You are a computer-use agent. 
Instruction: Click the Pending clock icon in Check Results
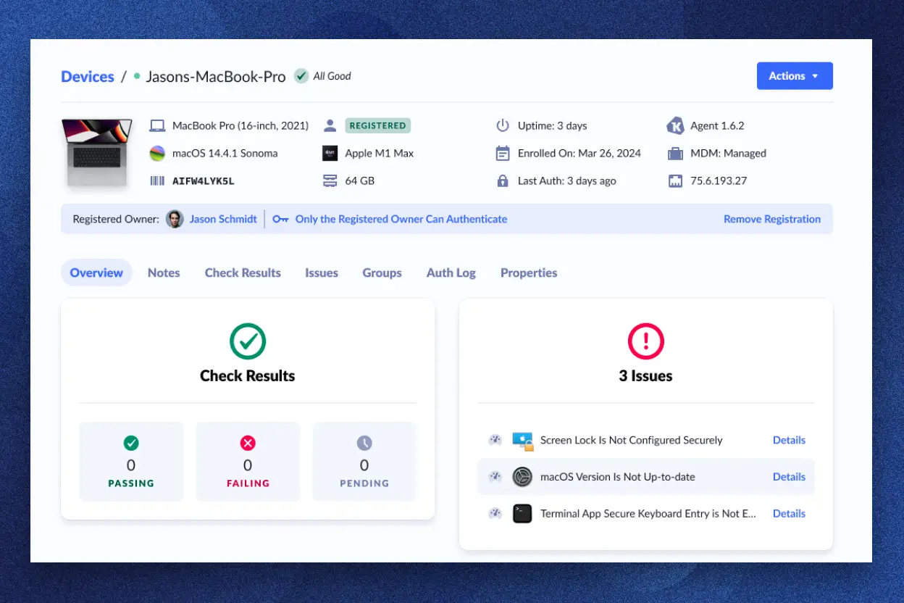(x=364, y=443)
